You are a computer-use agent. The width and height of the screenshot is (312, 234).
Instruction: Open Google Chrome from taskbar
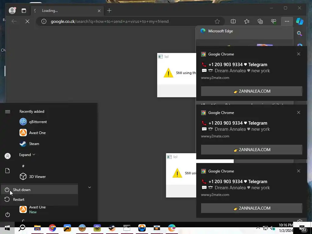click(x=52, y=228)
